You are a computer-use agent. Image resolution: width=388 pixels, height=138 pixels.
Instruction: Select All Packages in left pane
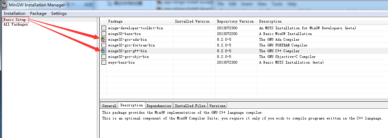pos(15,25)
